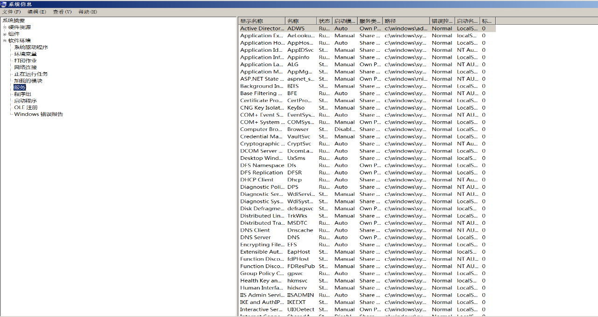Open the 文件(F) menu
598x317 pixels.
pyautogui.click(x=12, y=12)
